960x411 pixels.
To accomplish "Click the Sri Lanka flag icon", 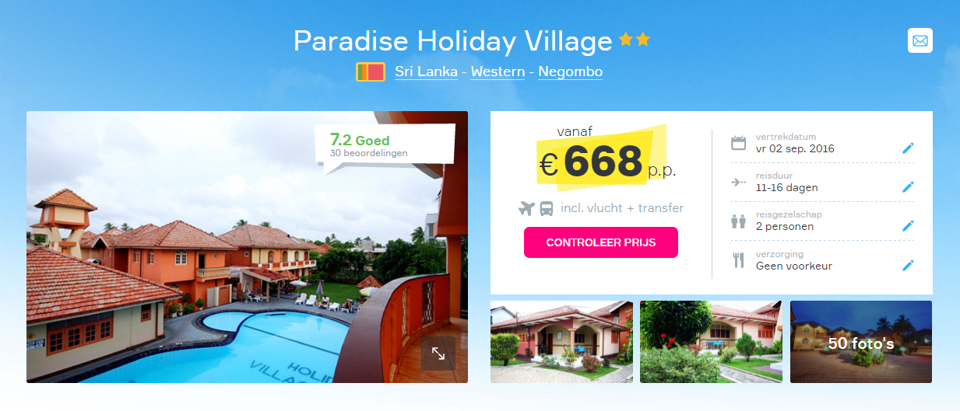I will click(371, 72).
